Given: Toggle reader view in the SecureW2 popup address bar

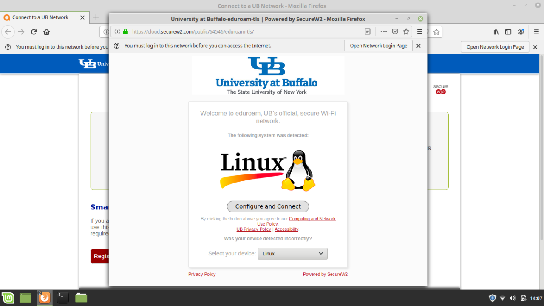Looking at the screenshot, I should (x=368, y=31).
